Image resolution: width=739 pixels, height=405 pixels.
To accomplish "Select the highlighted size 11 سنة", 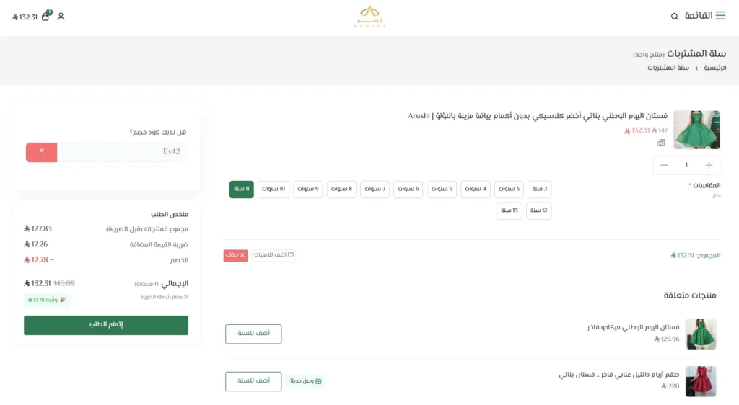I will [241, 189].
